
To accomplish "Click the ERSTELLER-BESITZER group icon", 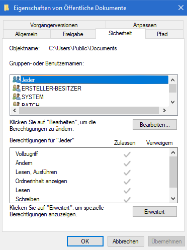I will pos(17,88).
